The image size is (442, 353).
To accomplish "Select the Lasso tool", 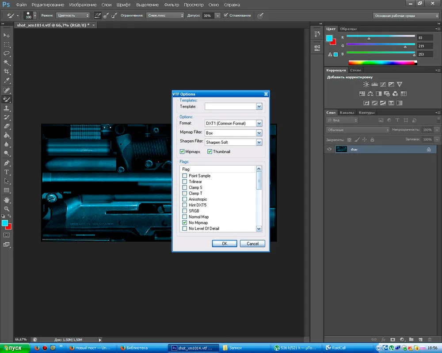I will coord(7,53).
